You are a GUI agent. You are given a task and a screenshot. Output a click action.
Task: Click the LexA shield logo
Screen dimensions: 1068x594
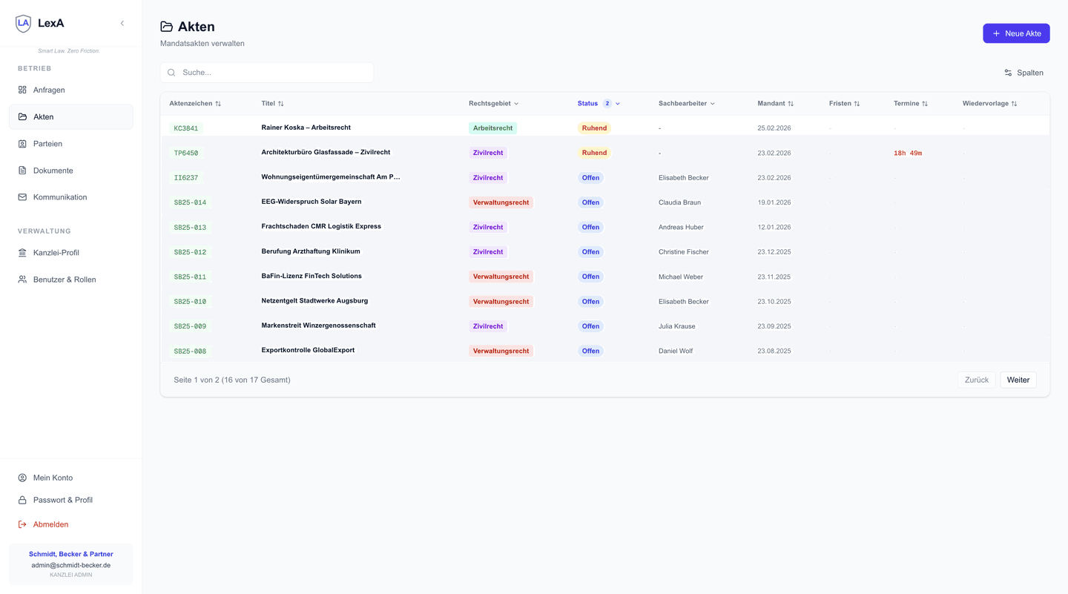tap(22, 23)
